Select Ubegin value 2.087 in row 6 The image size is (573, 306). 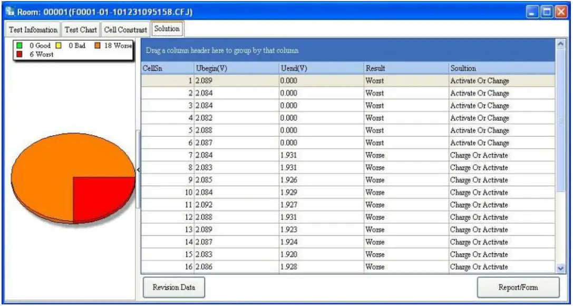click(205, 142)
